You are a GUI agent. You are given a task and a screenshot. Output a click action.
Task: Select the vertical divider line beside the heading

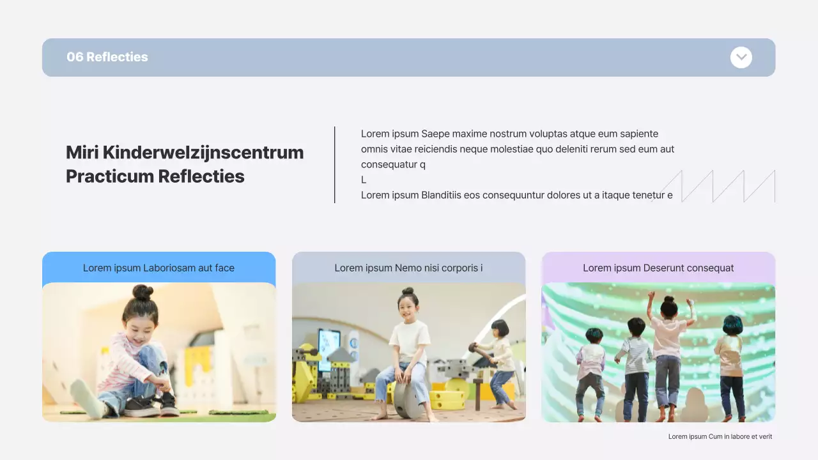(335, 165)
